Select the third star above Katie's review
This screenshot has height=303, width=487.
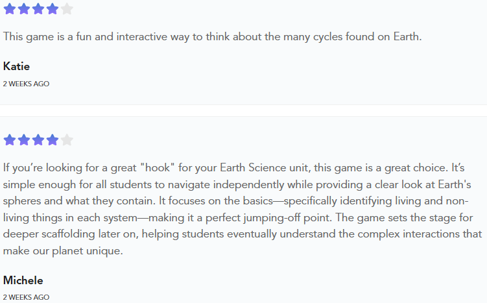pyautogui.click(x=38, y=9)
